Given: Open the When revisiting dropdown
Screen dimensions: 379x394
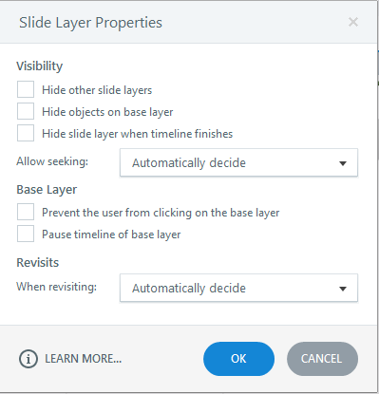Looking at the screenshot, I should 238,288.
